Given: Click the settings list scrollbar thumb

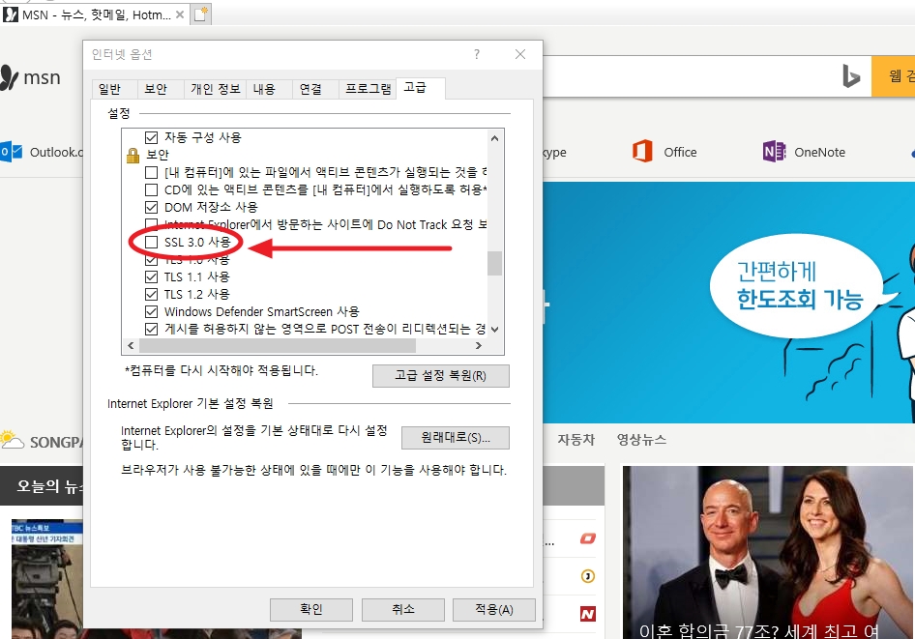Looking at the screenshot, I should 494,263.
